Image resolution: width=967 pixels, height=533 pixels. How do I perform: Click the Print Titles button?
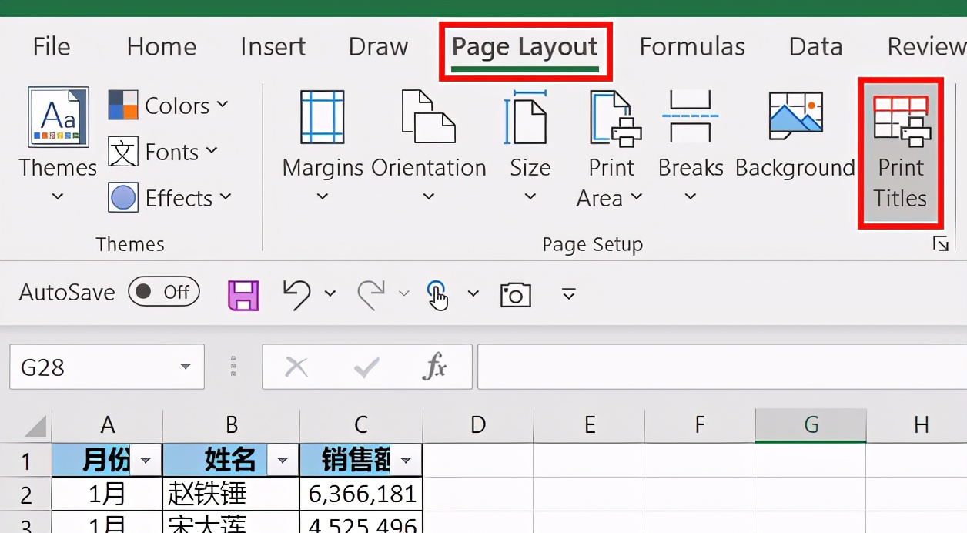click(x=900, y=153)
